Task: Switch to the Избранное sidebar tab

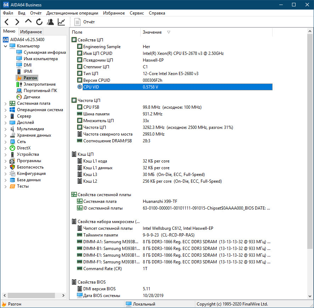Action: (x=31, y=32)
